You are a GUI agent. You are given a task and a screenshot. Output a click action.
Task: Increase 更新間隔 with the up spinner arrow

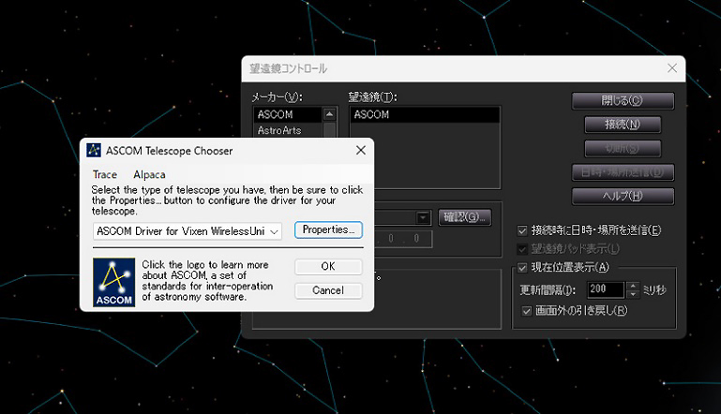[x=633, y=286]
